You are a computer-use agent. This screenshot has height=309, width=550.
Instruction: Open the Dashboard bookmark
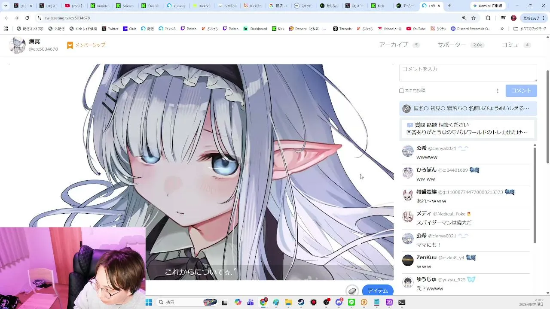click(x=256, y=29)
